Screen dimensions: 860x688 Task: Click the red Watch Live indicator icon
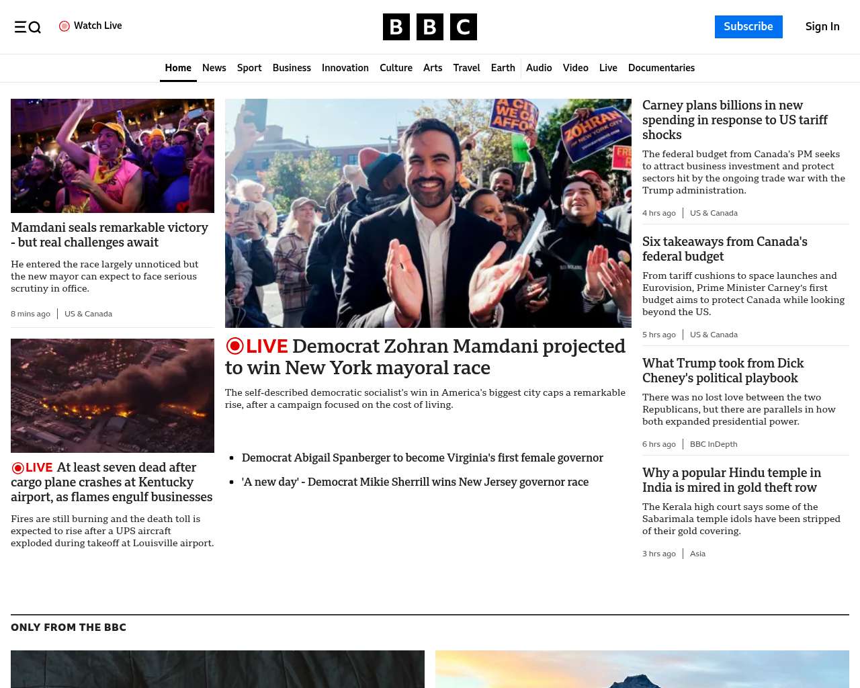(64, 26)
